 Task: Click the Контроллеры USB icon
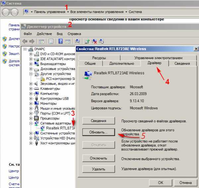click(36, 98)
